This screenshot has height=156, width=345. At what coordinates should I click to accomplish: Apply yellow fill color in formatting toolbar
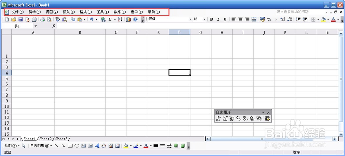pos(324,20)
